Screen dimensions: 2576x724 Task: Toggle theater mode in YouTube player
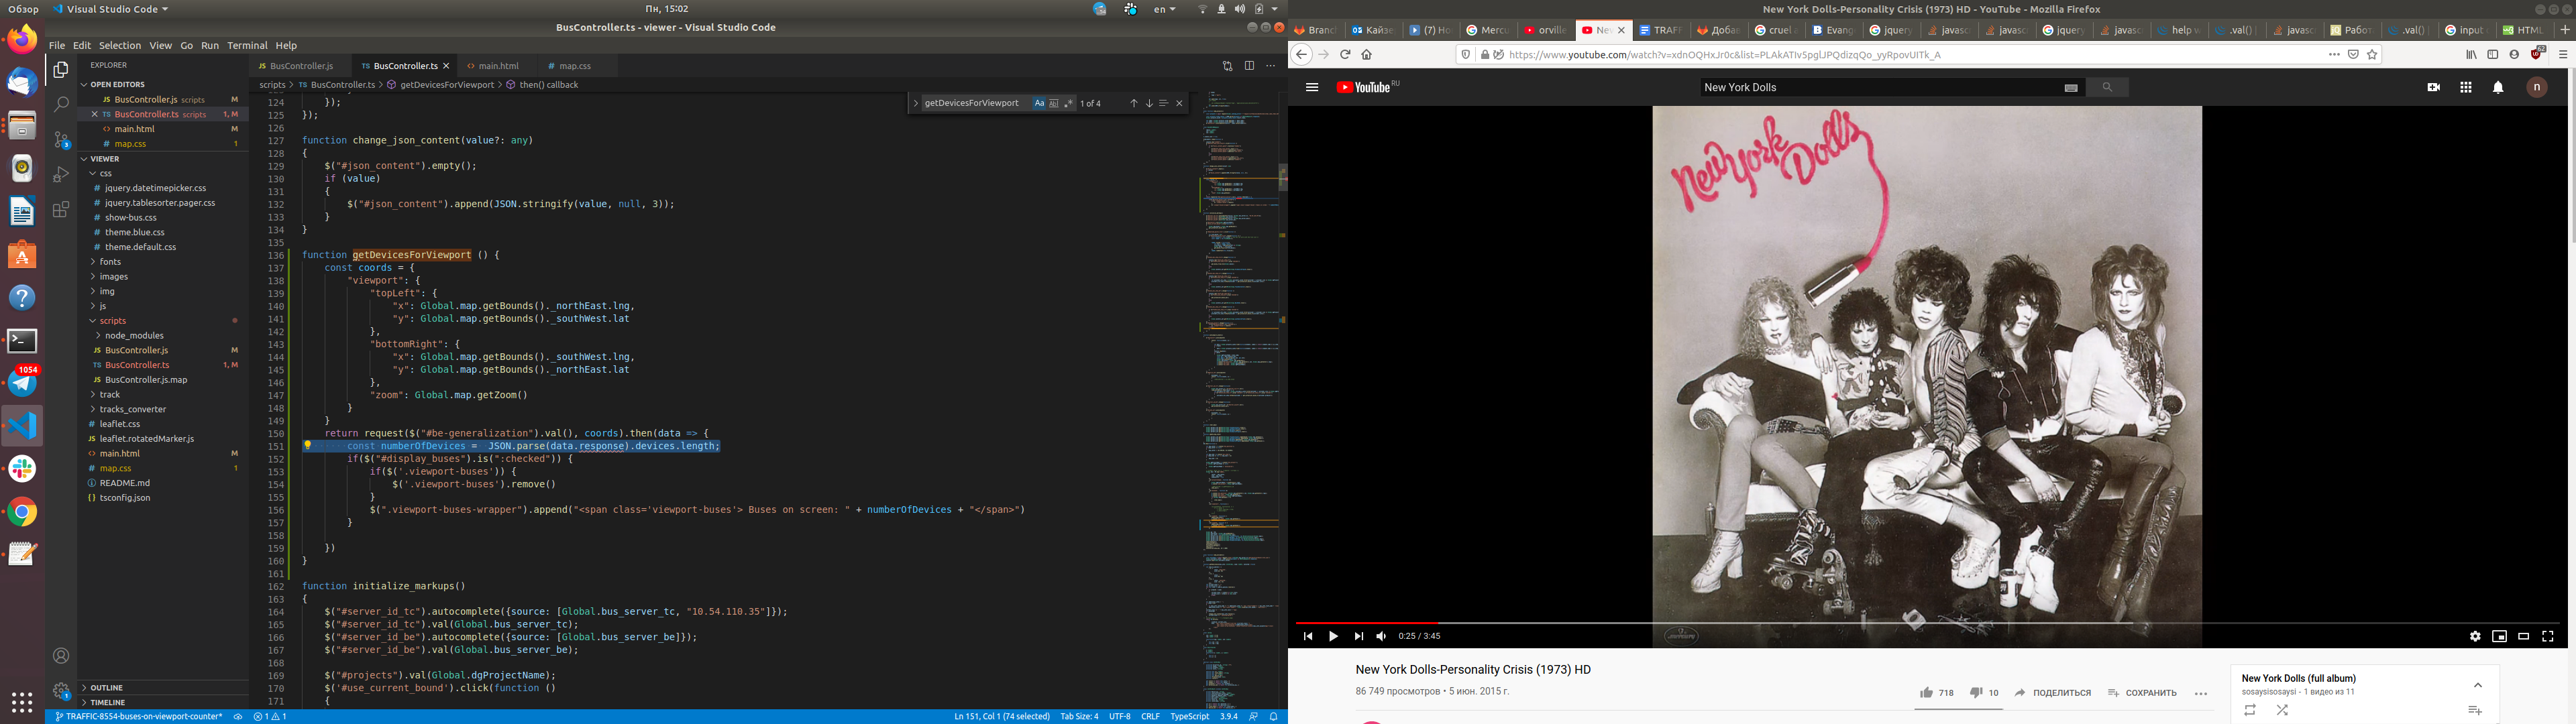[x=2523, y=636]
